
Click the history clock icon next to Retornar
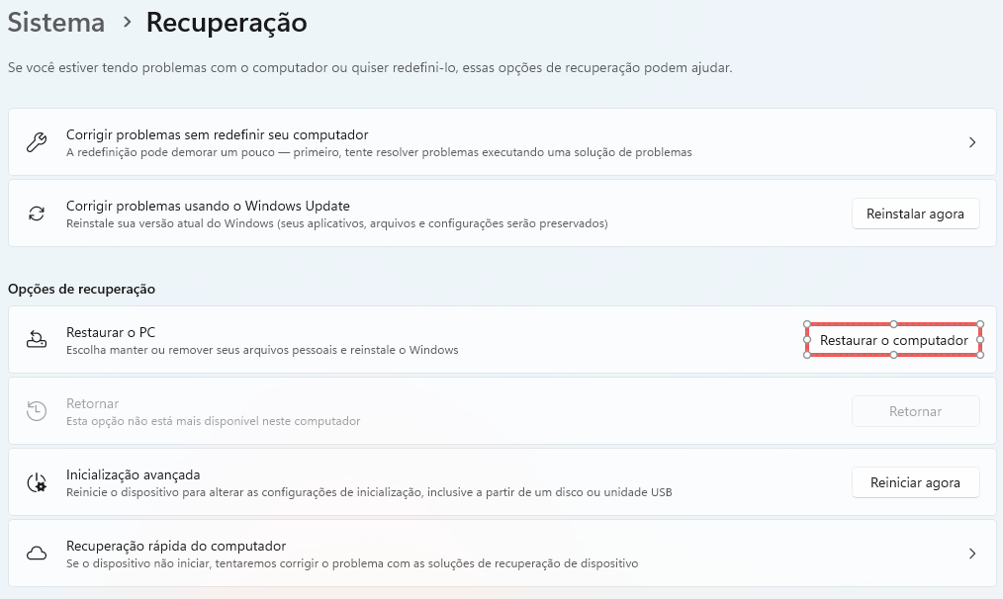[37, 411]
